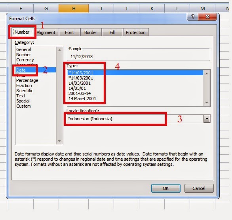Screen dimensions: 232x220
Task: Open the Format Cells help button
Action: pyautogui.click(x=192, y=17)
